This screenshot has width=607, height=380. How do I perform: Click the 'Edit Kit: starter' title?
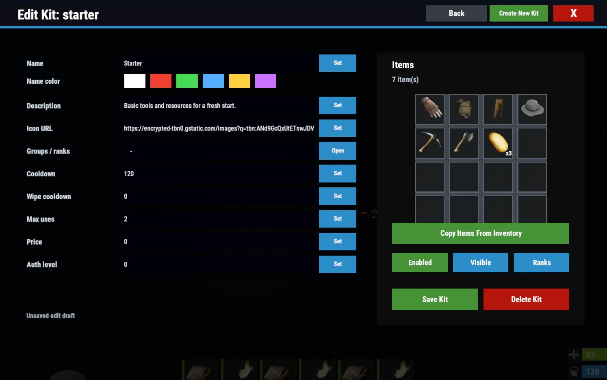[58, 15]
